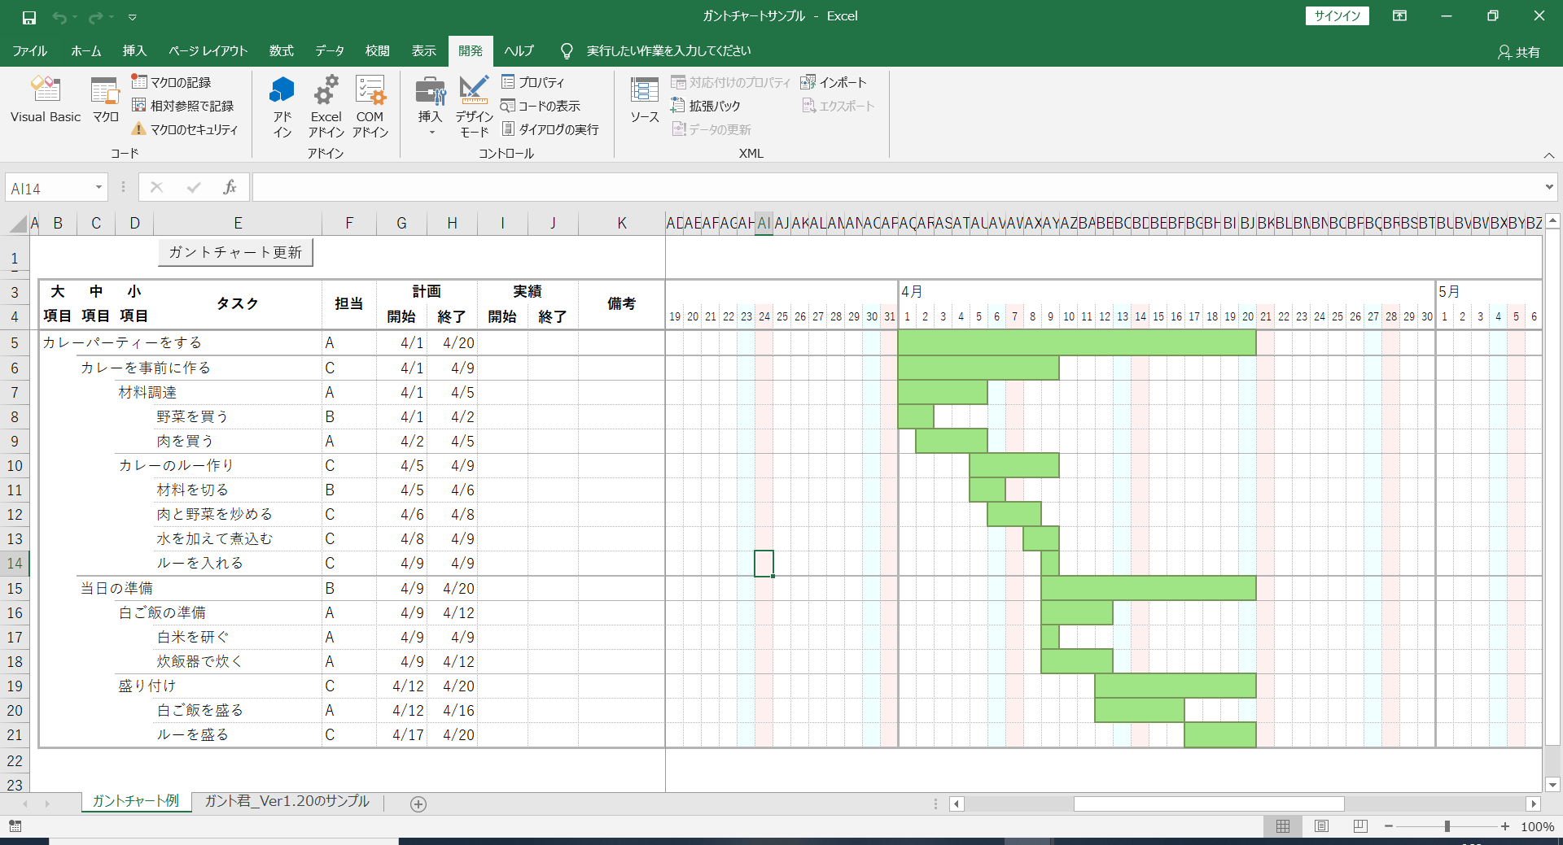Image resolution: width=1563 pixels, height=845 pixels.
Task: Click the コードの表示 button
Action: 541,106
